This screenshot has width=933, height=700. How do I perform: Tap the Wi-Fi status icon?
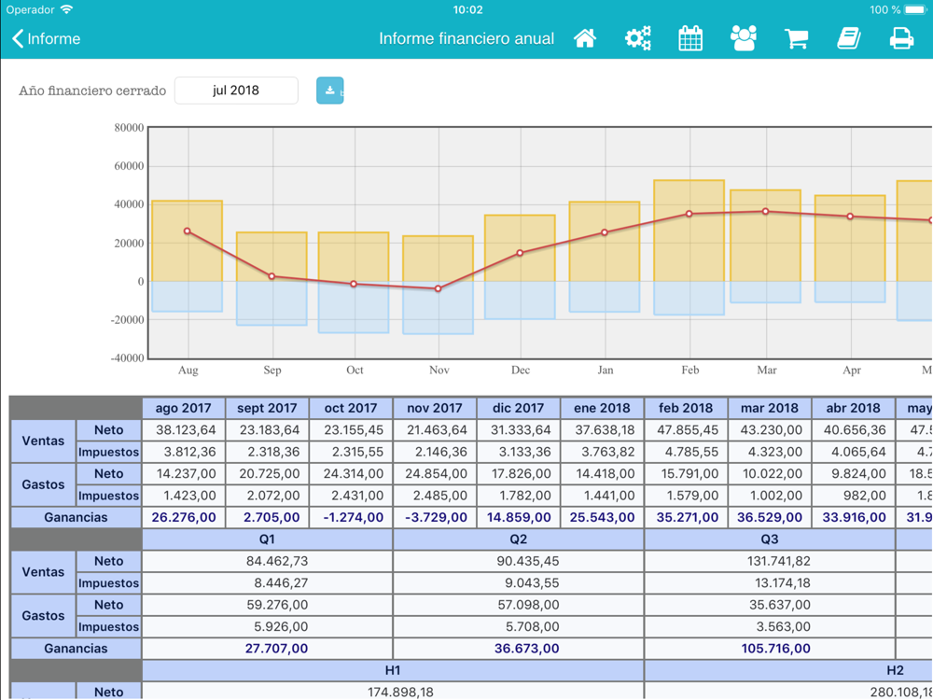(x=66, y=9)
